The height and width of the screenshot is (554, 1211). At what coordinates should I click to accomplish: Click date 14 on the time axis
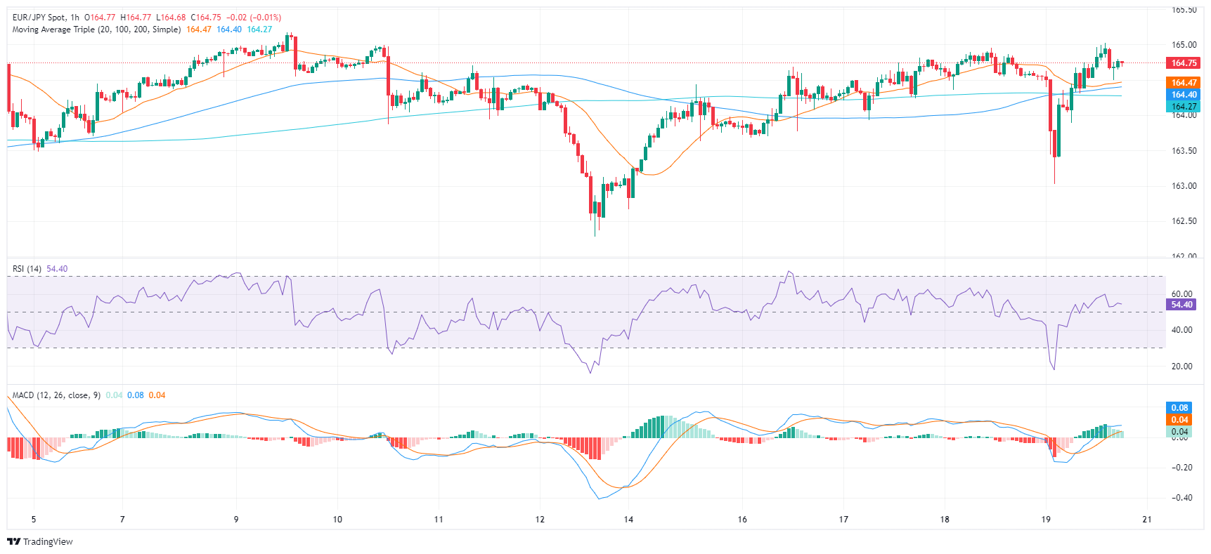click(x=628, y=520)
